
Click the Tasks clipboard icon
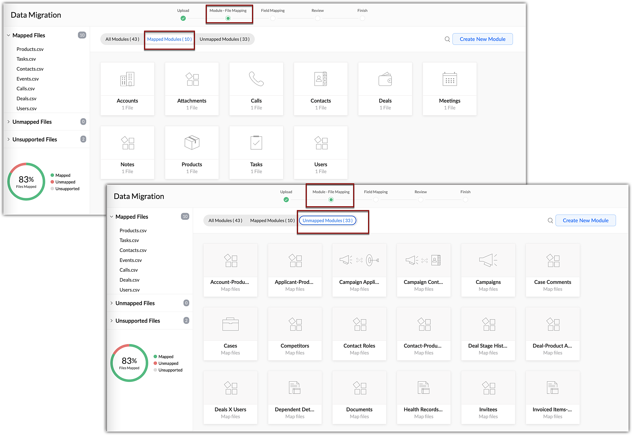256,143
